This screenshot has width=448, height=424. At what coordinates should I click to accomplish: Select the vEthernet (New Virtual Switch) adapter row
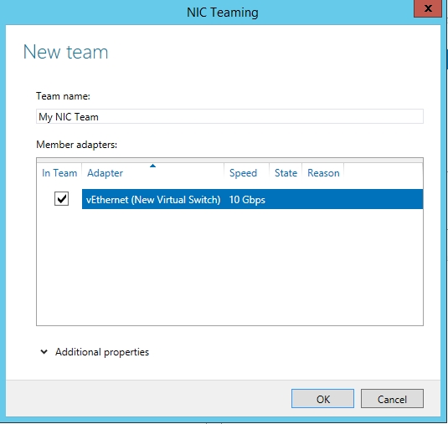(252, 199)
